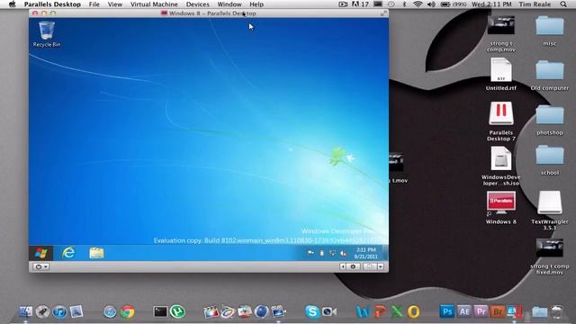Click the Windows taskbar clock showing 2:11 PM
This screenshot has height=324, width=576.
click(366, 253)
